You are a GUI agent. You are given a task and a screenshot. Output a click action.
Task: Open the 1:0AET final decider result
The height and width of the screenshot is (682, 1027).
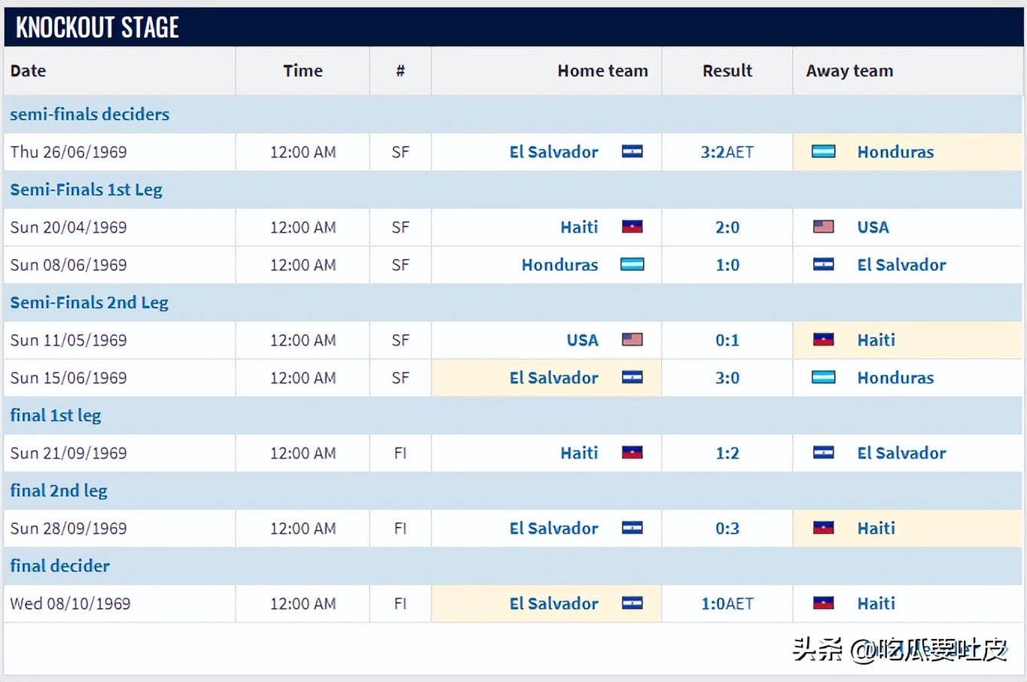pos(727,604)
